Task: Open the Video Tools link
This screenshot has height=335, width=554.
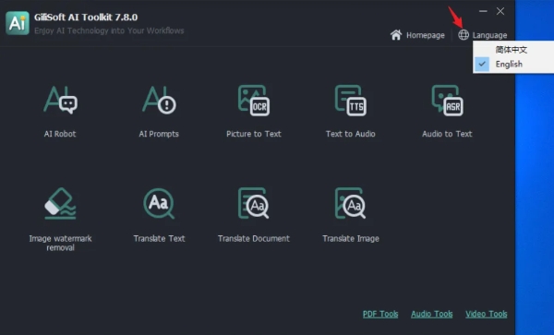Action: pos(487,314)
